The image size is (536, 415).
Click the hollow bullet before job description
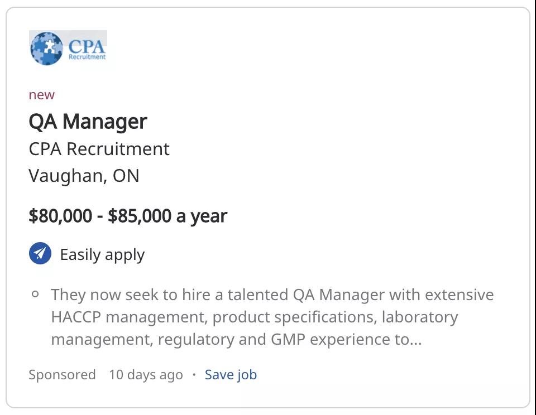click(35, 294)
